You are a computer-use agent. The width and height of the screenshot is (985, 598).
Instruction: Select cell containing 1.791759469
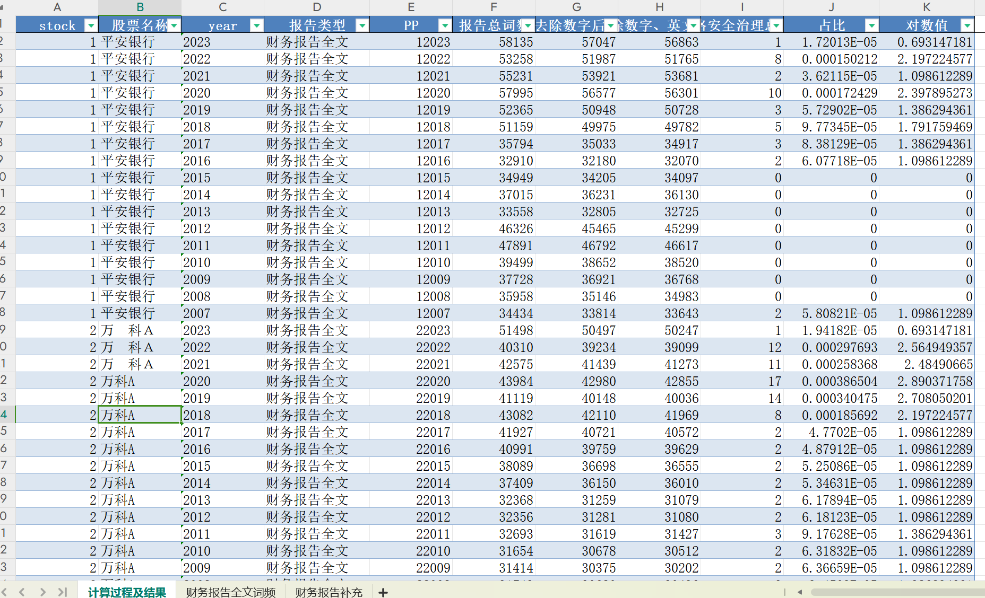[x=927, y=127]
